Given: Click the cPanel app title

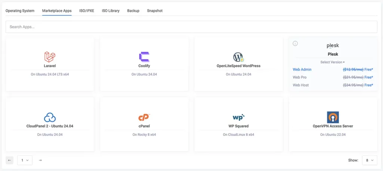Looking at the screenshot, I should [144, 126].
